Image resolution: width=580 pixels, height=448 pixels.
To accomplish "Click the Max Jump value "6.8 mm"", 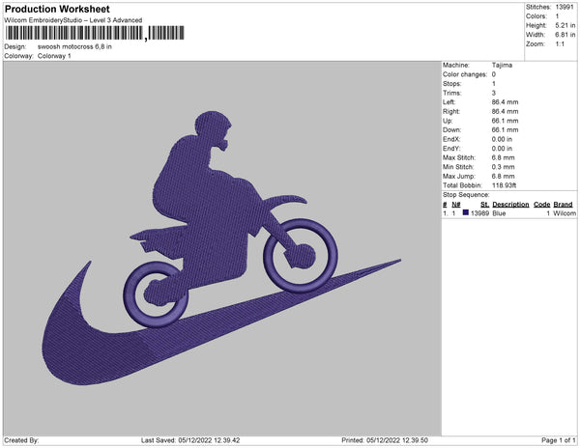I will 504,176.
